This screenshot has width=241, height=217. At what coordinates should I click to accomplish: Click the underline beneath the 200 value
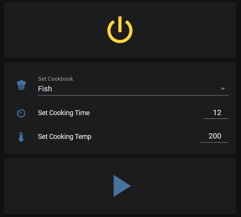pyautogui.click(x=214, y=143)
